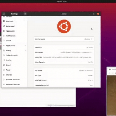This screenshot has height=116, width=116.
Task: Click the Displays monitor icon
Action: 4,75
